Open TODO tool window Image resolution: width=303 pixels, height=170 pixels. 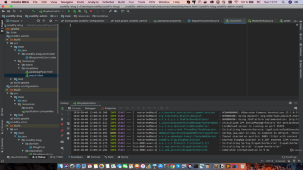click(x=56, y=157)
